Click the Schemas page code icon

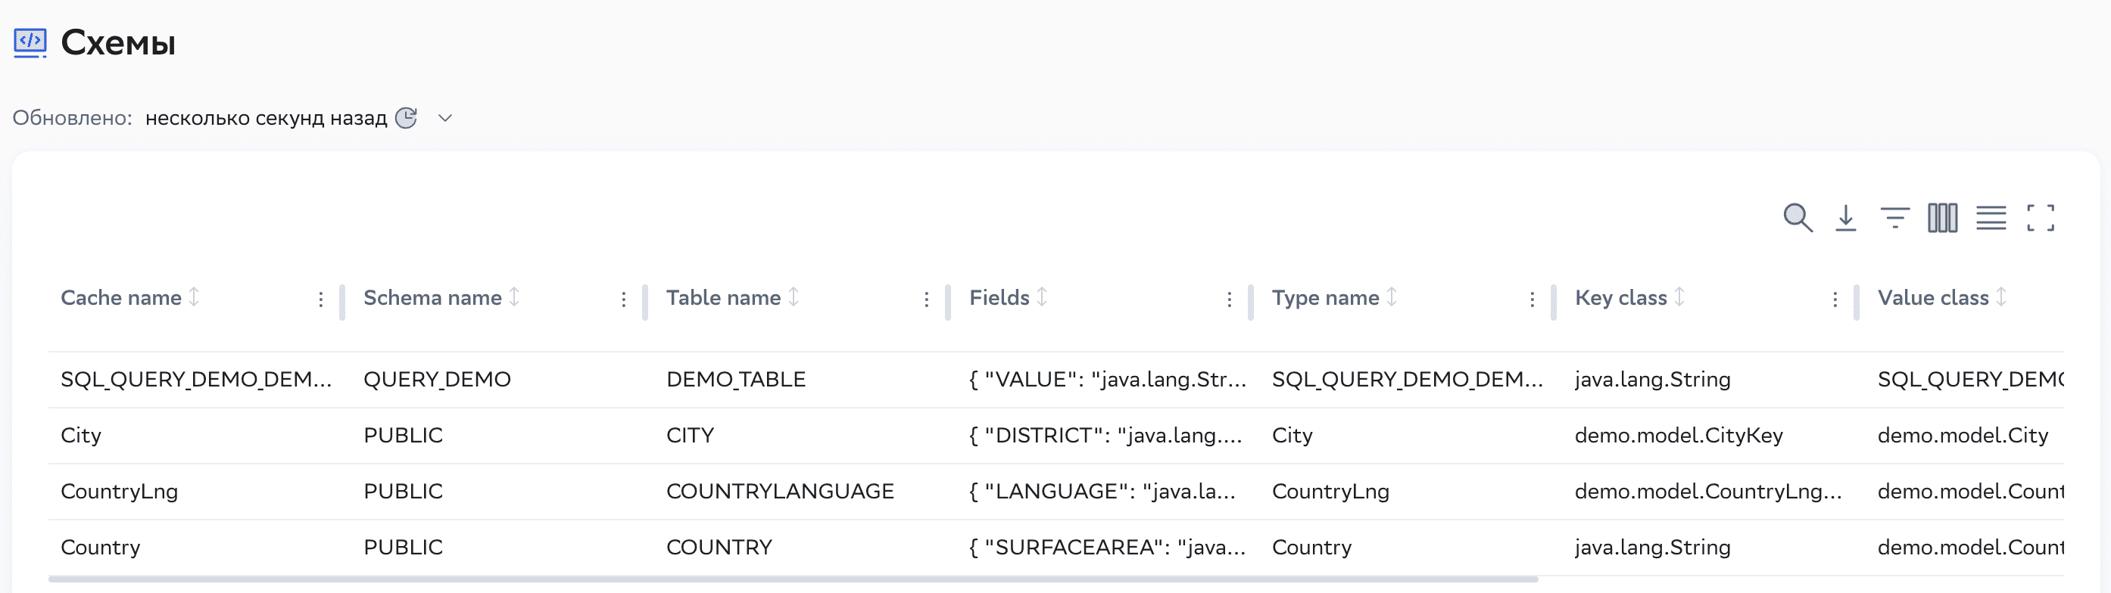click(30, 42)
